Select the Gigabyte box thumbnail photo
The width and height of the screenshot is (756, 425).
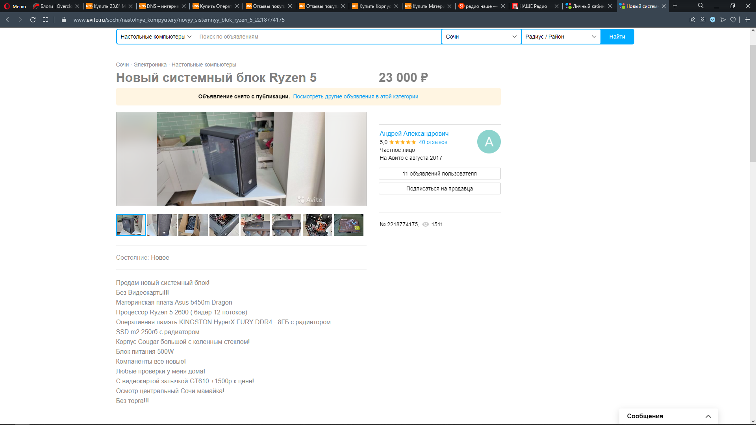348,225
